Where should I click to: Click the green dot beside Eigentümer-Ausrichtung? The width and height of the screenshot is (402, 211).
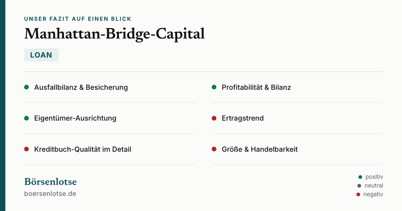(26, 118)
